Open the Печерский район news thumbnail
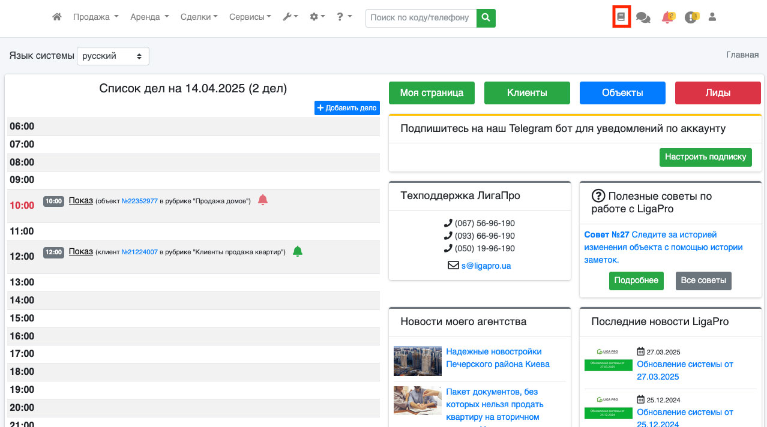 pos(417,361)
